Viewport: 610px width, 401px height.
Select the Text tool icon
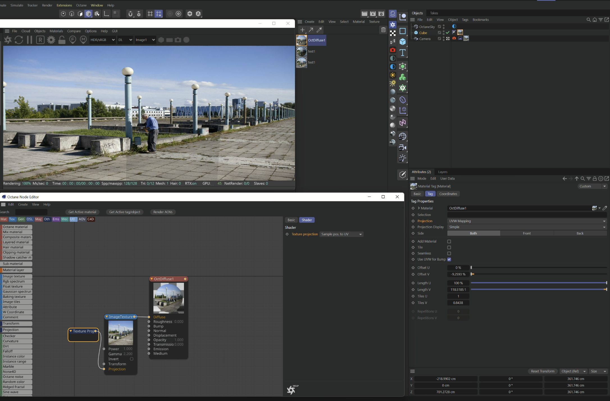tap(402, 53)
